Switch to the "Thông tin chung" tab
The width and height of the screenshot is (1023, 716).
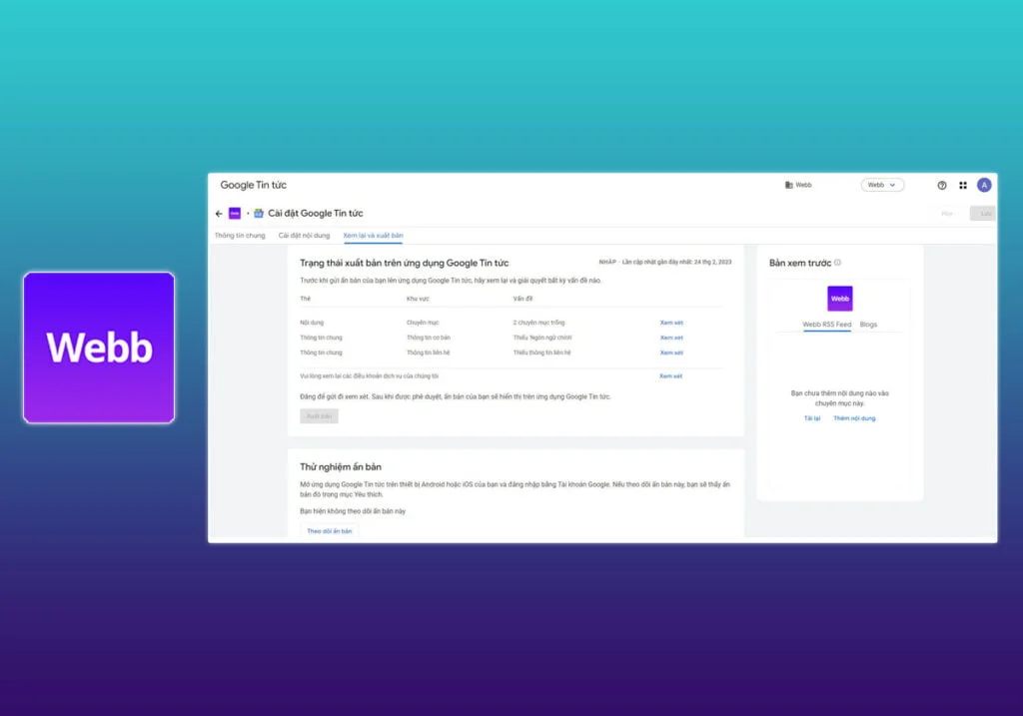[x=240, y=236]
